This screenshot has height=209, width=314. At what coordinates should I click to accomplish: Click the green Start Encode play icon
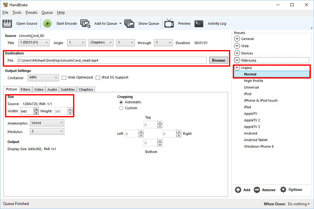click(47, 23)
